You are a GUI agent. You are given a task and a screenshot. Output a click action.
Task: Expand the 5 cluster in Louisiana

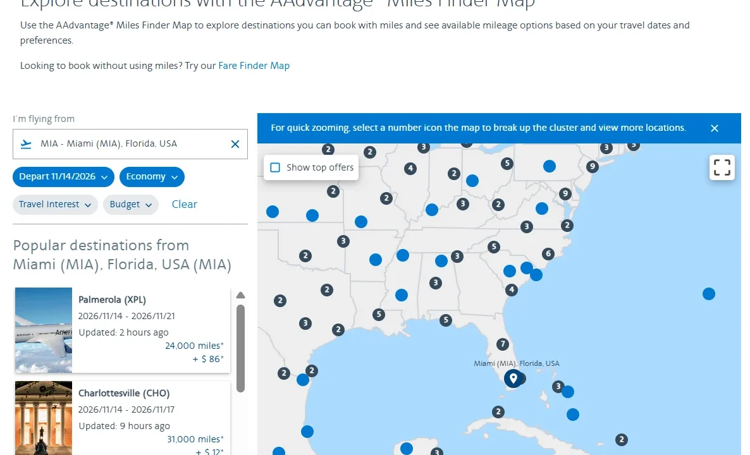click(x=378, y=315)
